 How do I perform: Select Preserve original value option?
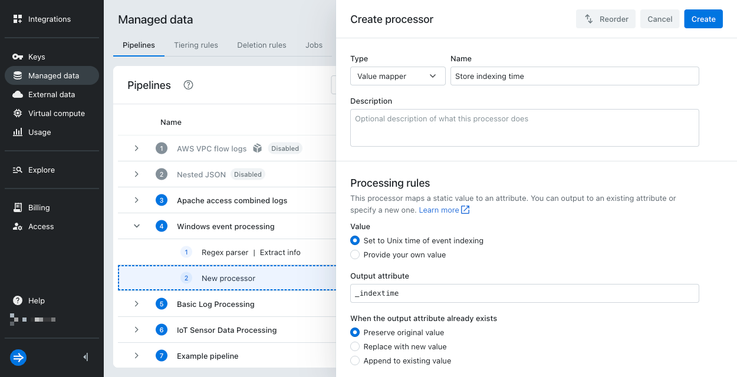click(x=355, y=332)
